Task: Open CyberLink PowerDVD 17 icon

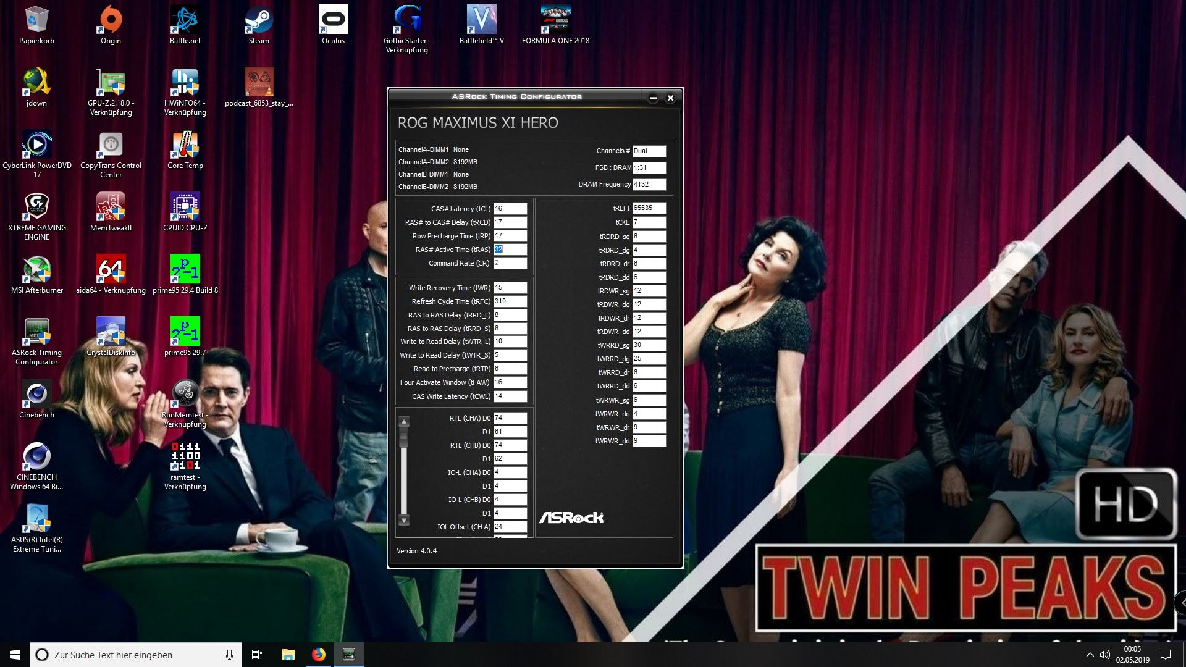Action: [x=36, y=154]
